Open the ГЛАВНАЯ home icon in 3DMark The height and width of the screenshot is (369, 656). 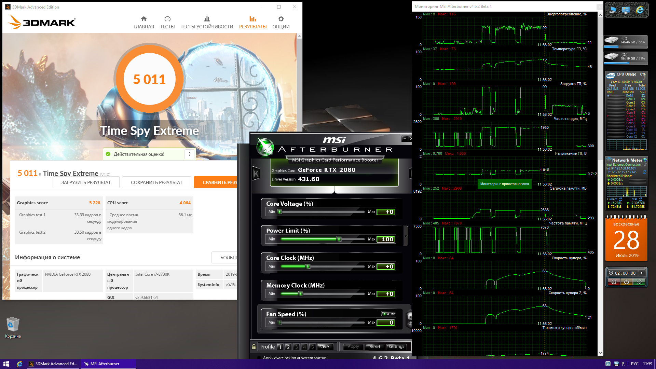[143, 19]
